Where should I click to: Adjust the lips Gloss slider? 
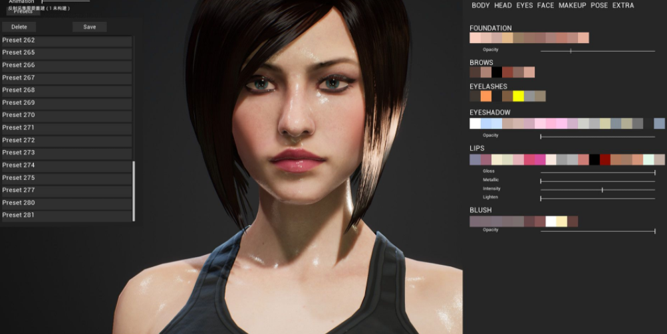pos(598,173)
